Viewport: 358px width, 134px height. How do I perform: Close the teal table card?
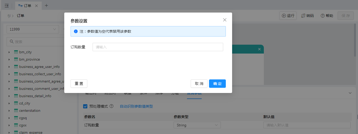259,49
